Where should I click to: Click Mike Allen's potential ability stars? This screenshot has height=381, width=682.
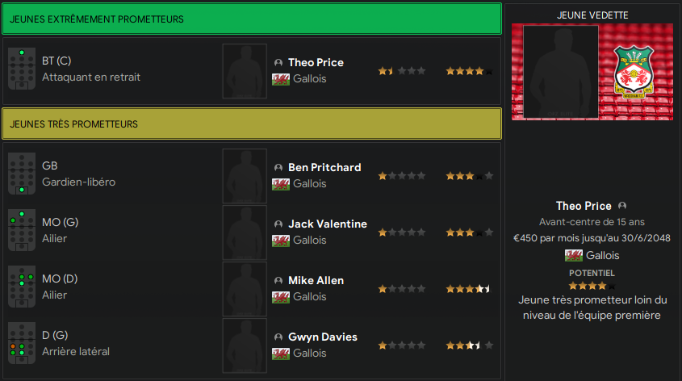(x=469, y=289)
